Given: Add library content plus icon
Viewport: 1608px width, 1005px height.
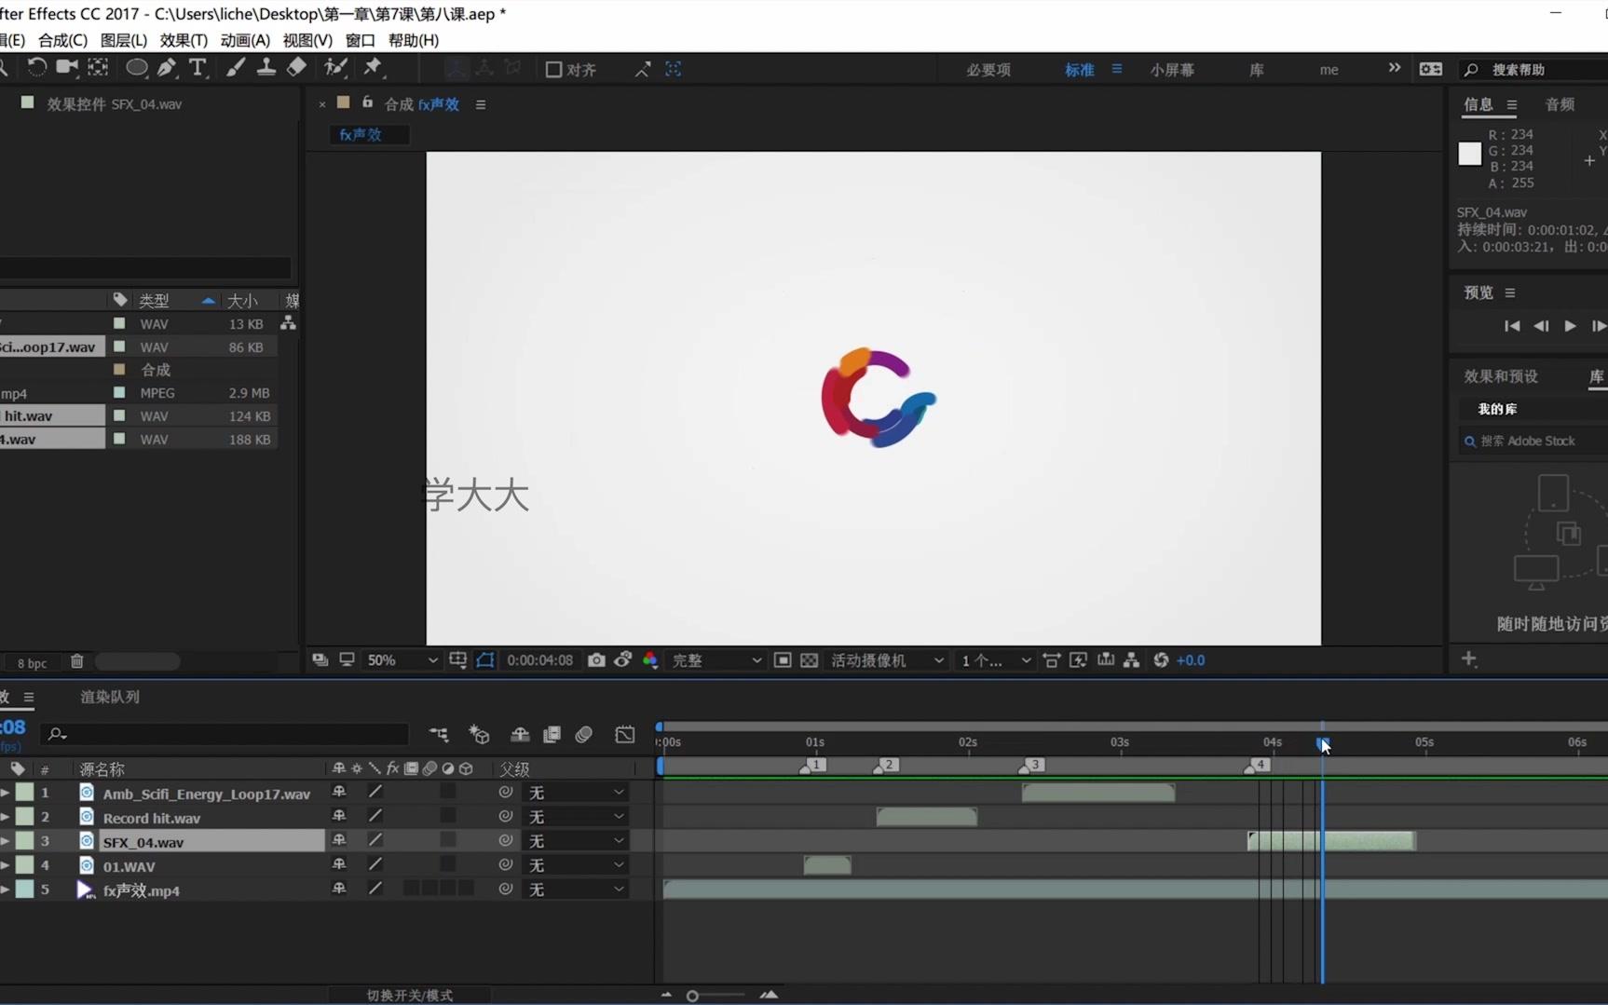Looking at the screenshot, I should pos(1469,659).
